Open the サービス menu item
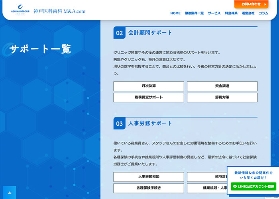Viewport: 279px width, 199px height. [x=214, y=13]
